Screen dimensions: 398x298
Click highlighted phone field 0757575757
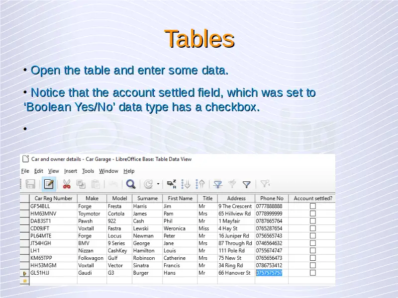tap(269, 273)
